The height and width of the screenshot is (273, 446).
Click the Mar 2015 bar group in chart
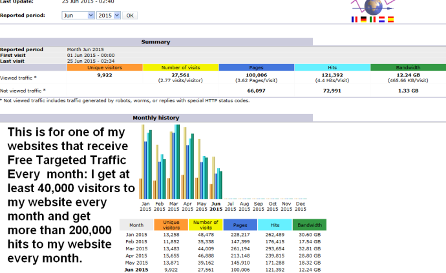click(x=173, y=162)
